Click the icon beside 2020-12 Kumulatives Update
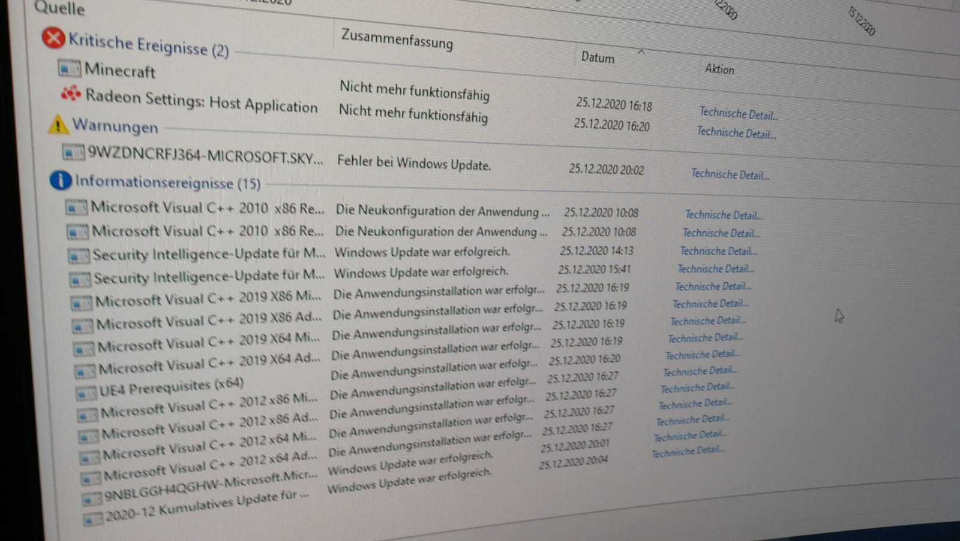Viewport: 960px width, 541px height. click(x=93, y=519)
